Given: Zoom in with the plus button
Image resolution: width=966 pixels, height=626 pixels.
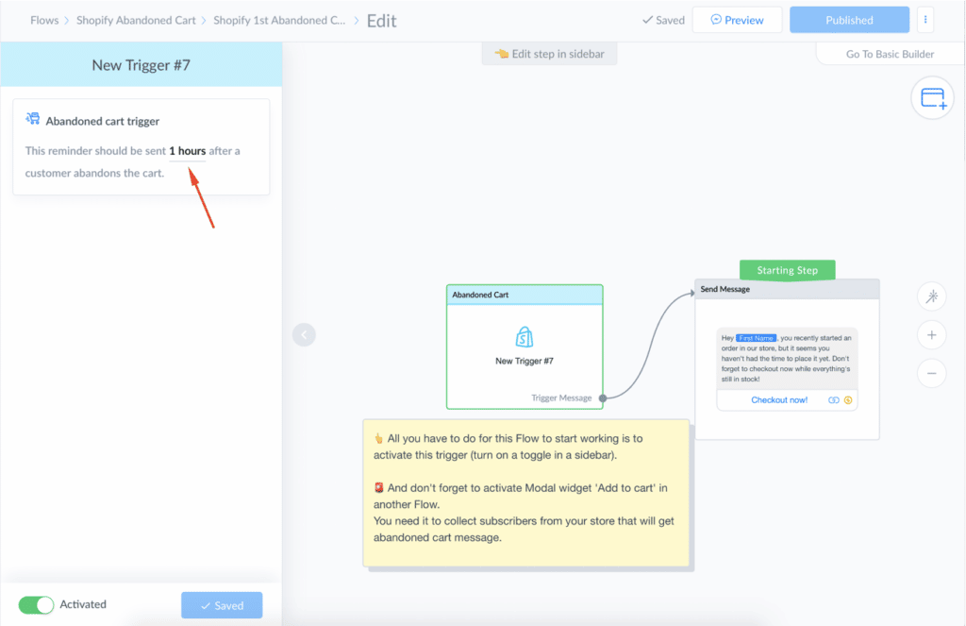Looking at the screenshot, I should click(x=931, y=335).
